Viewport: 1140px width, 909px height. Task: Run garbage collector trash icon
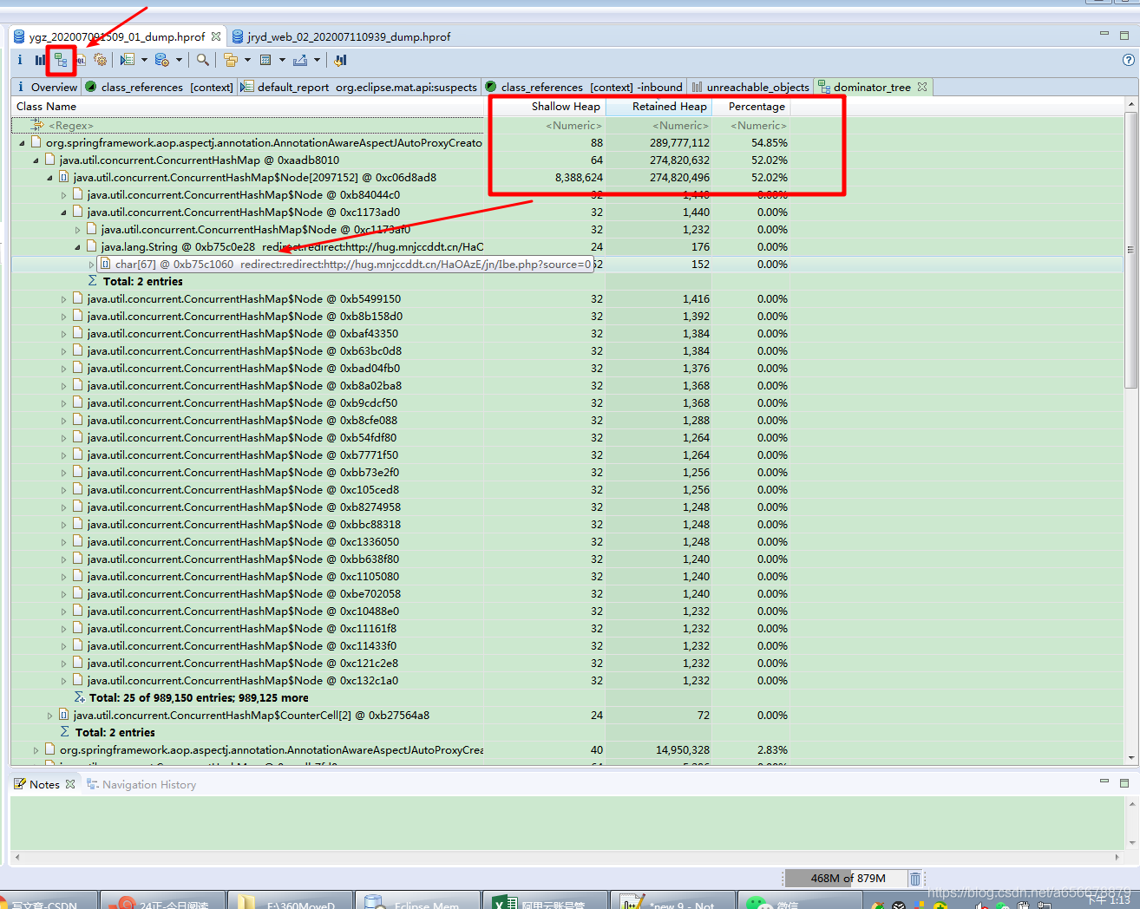pyautogui.click(x=915, y=879)
